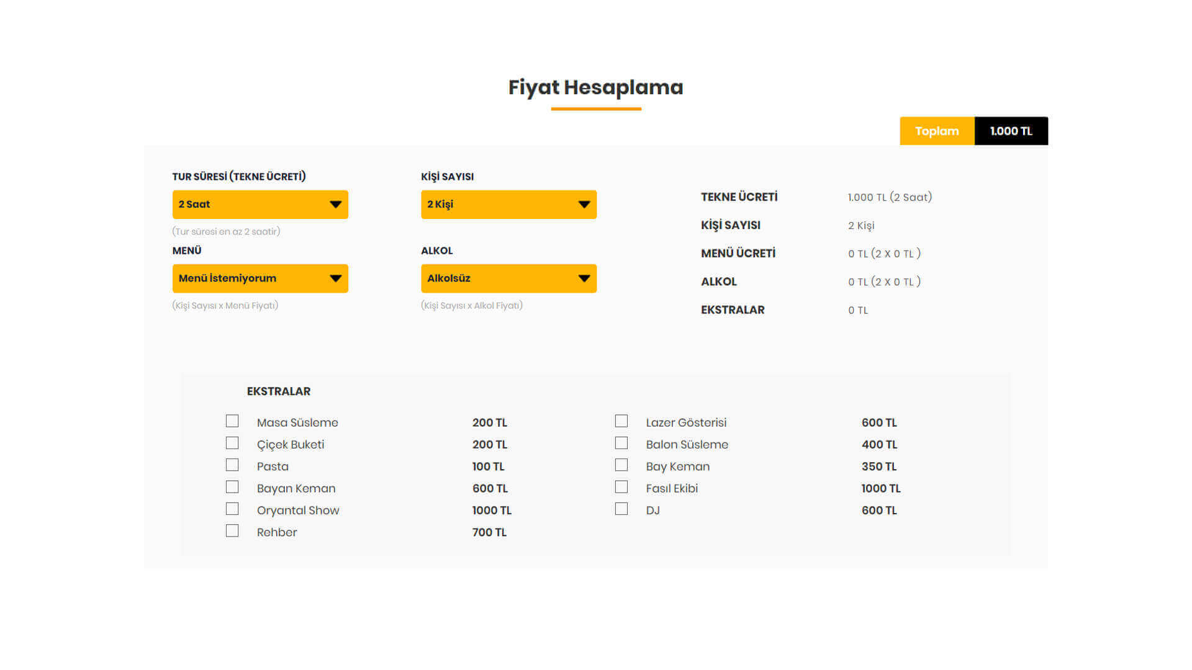The width and height of the screenshot is (1192, 670).
Task: Click the hint 'Kişi Sayısı x Menü Fiyatı'
Action: pyautogui.click(x=225, y=305)
